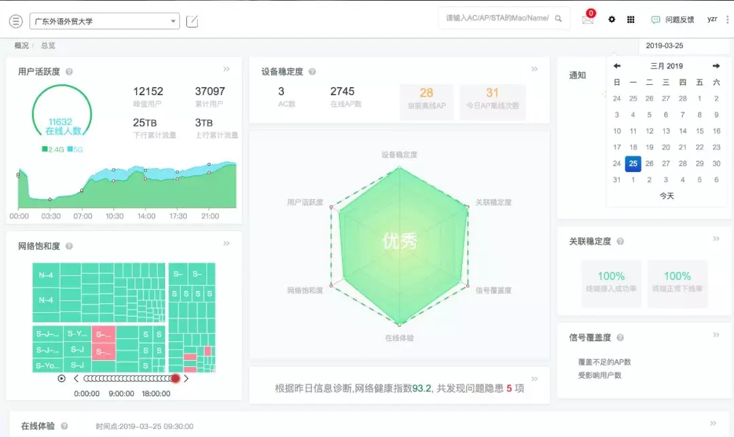The height and width of the screenshot is (437, 734).
Task: Click the 问题反馈 feedback link
Action: (x=673, y=20)
